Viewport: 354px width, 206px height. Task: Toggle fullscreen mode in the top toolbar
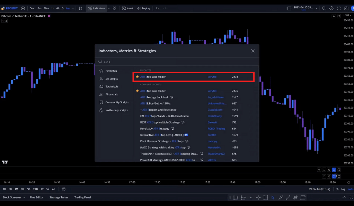click(x=339, y=8)
